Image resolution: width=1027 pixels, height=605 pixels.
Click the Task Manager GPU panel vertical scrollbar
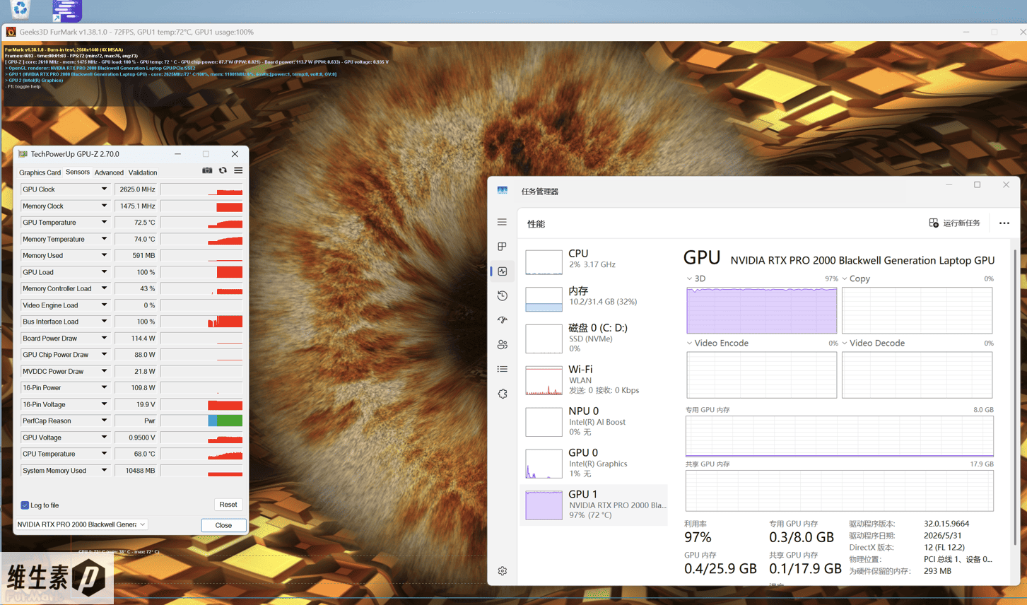[1016, 396]
